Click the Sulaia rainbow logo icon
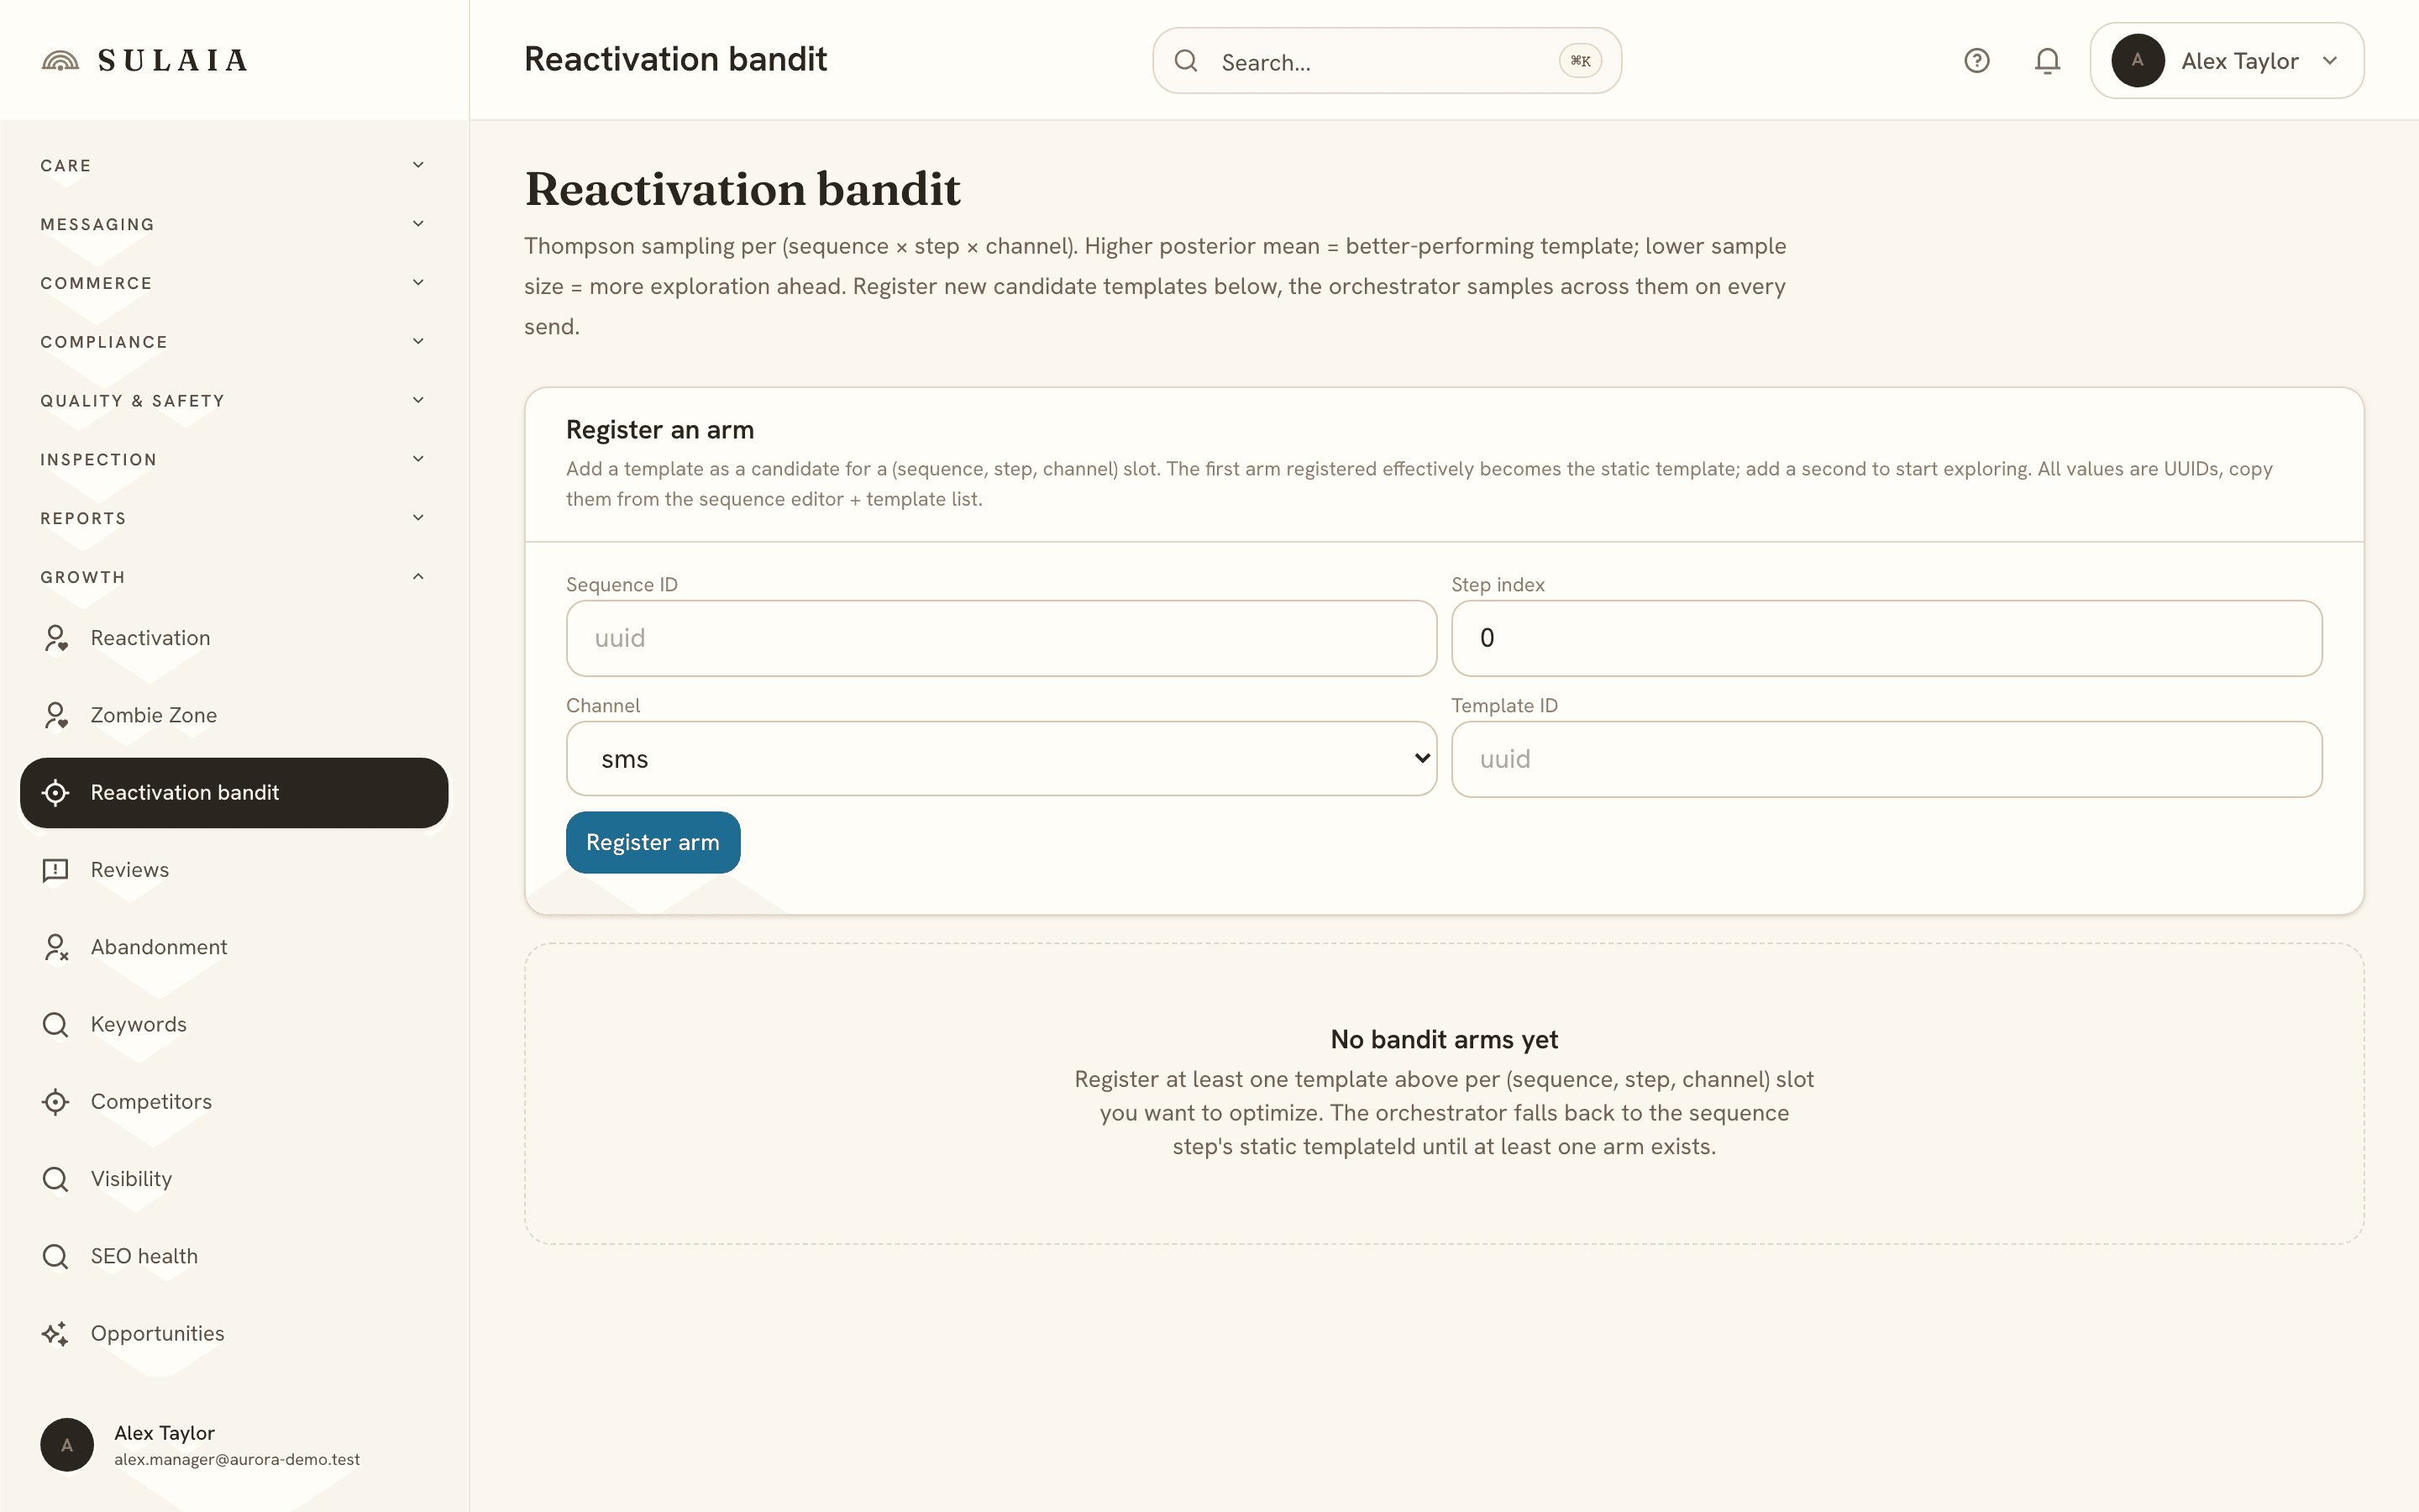 (60, 61)
